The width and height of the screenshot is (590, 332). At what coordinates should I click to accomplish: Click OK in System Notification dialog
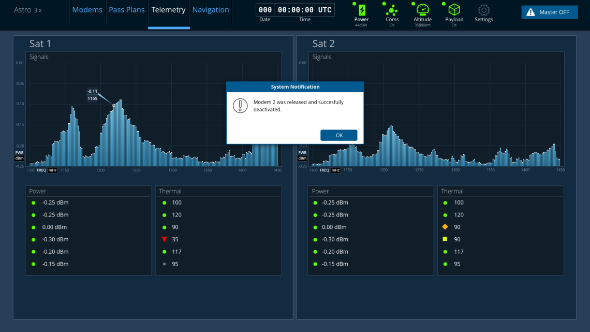click(x=338, y=135)
